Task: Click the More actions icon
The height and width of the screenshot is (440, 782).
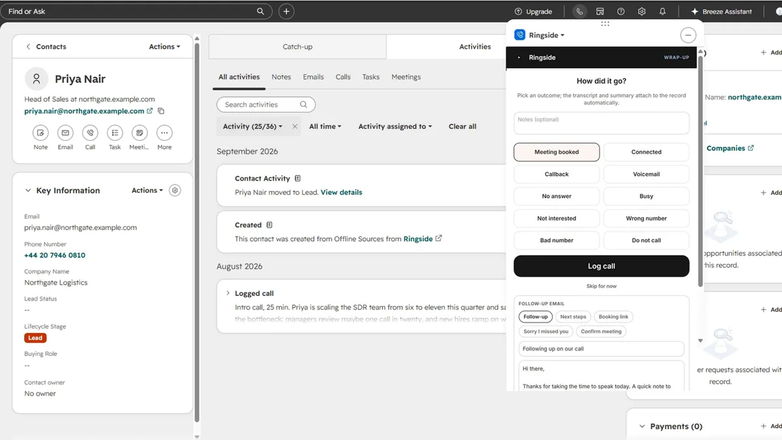Action: [x=164, y=132]
